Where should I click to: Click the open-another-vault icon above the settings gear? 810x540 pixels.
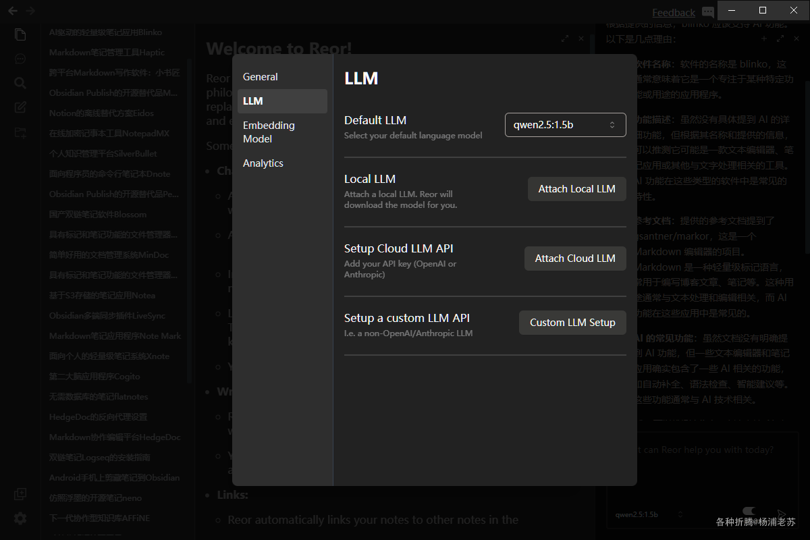click(20, 494)
